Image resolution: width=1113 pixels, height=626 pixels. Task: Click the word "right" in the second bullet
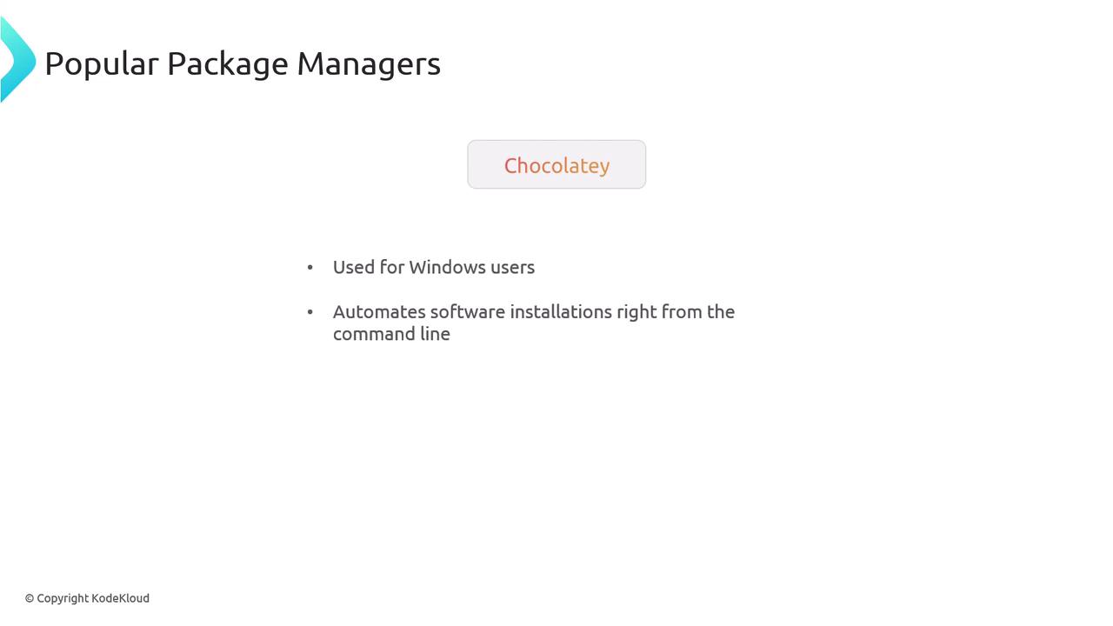pos(636,311)
